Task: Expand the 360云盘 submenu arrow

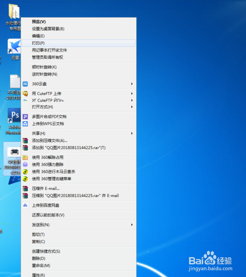Action: (132, 84)
